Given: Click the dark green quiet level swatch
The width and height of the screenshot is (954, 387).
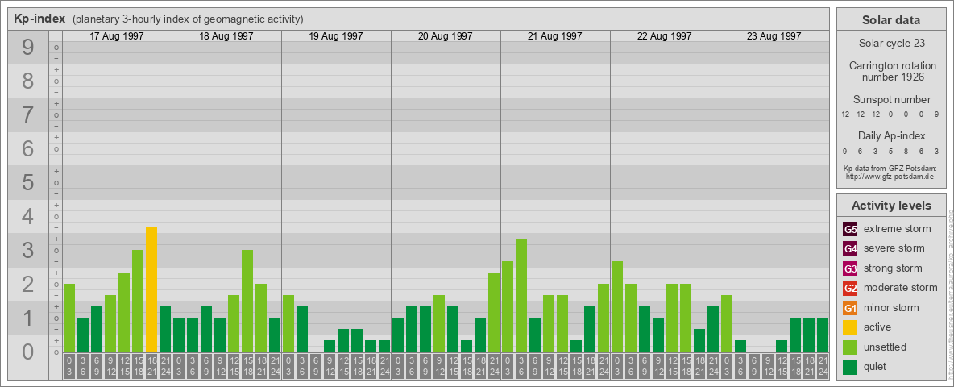Looking at the screenshot, I should (x=850, y=367).
